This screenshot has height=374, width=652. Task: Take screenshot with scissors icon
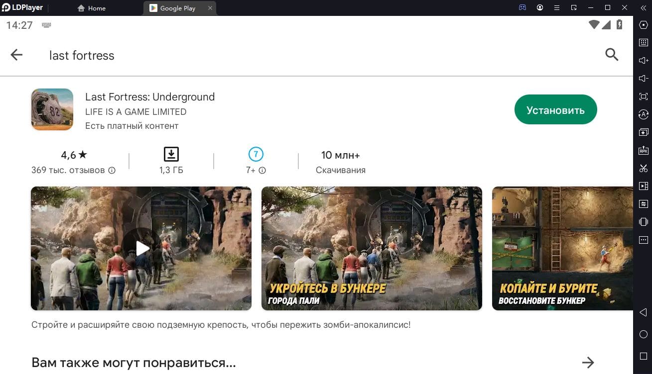[643, 168]
